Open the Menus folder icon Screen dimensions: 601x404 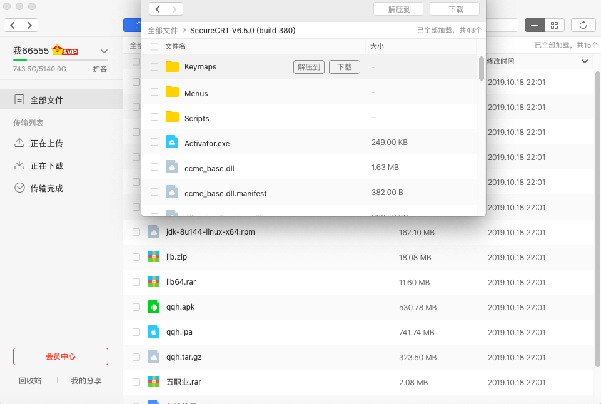click(172, 92)
